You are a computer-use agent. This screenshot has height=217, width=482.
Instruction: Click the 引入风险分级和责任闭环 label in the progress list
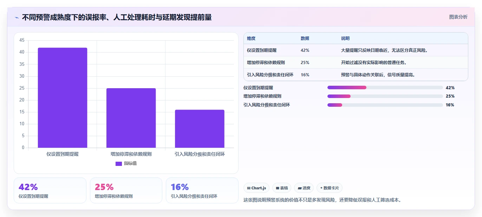click(267, 105)
